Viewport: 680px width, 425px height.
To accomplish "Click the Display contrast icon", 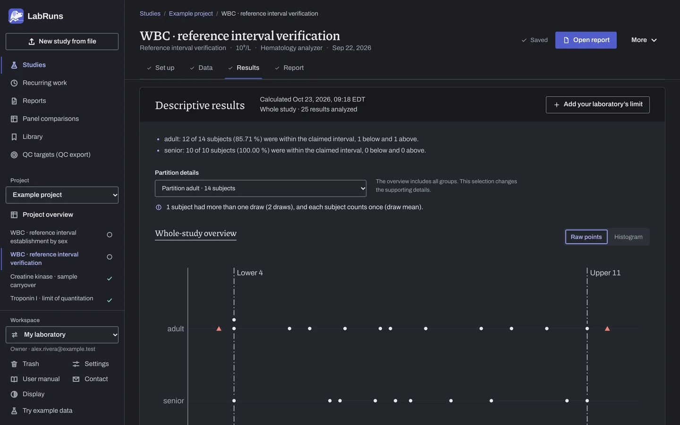I will tap(14, 394).
